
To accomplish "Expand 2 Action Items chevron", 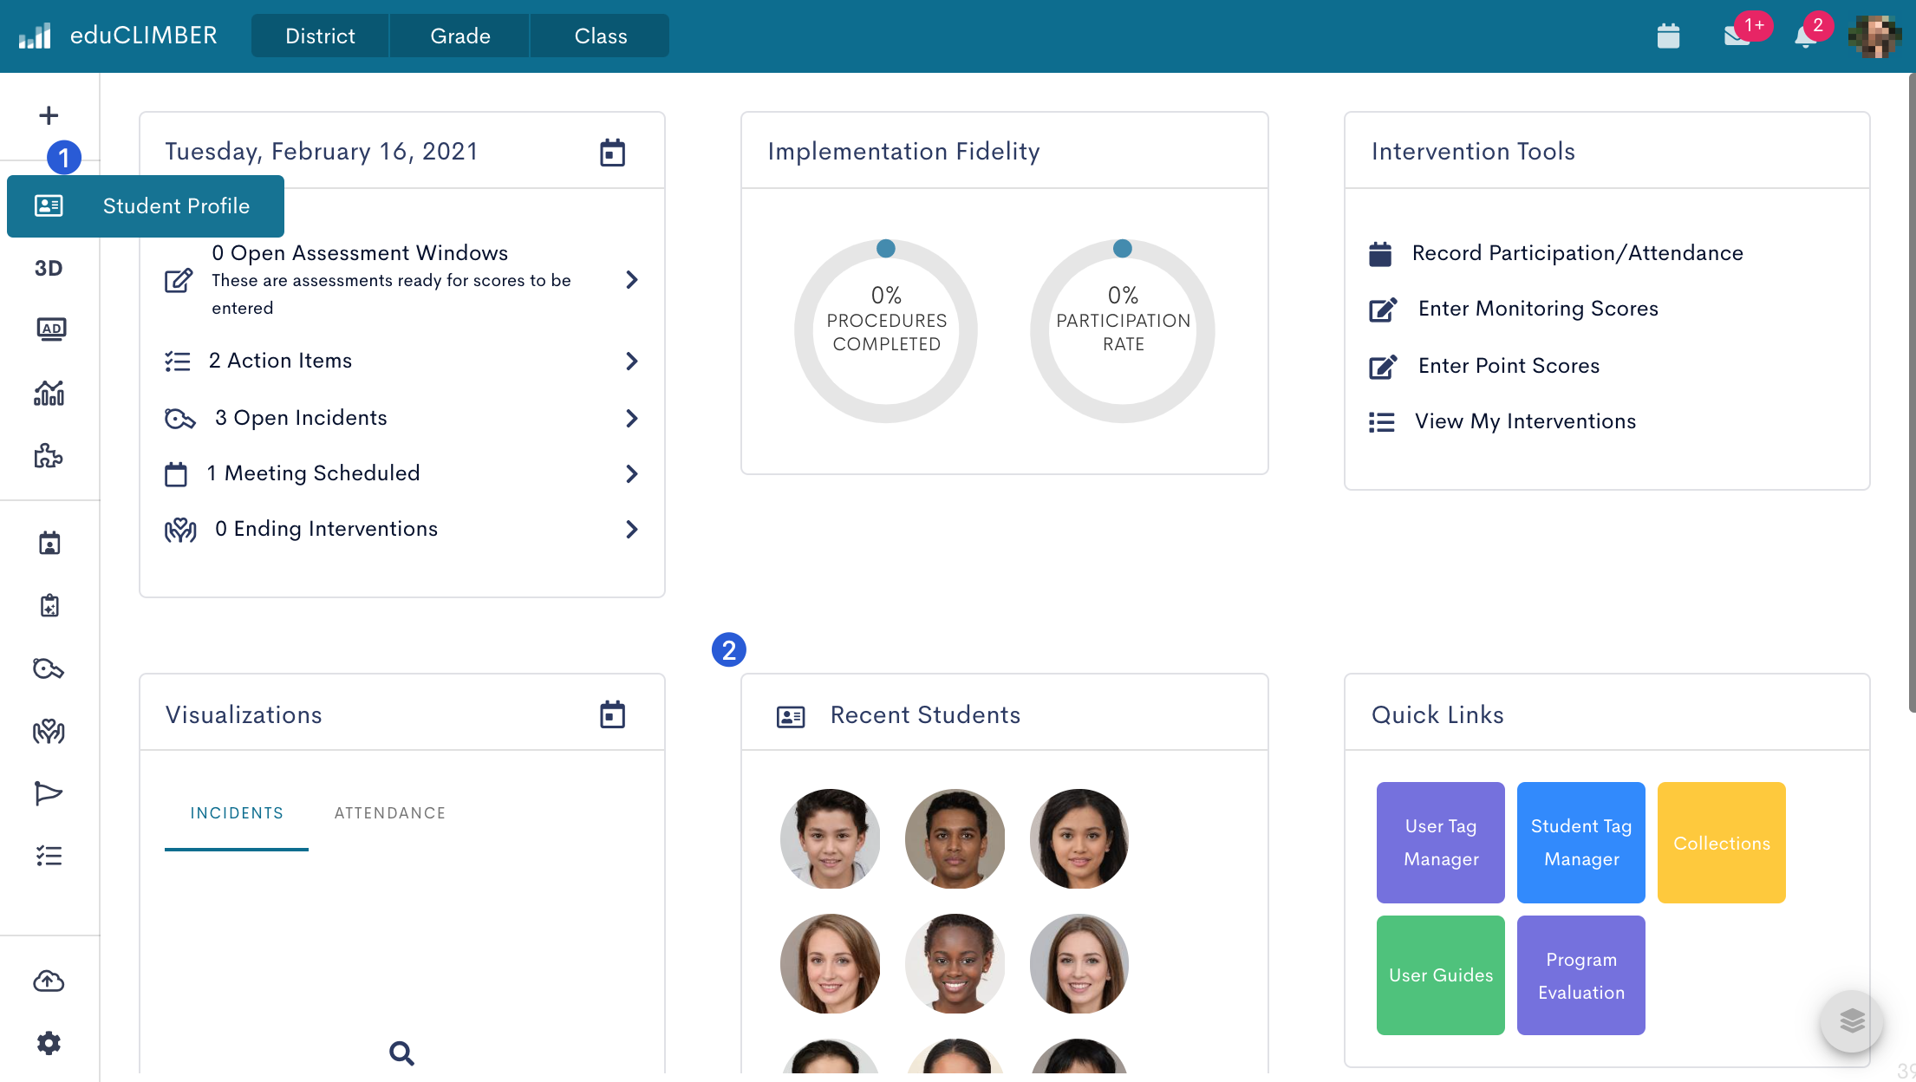I will [x=632, y=361].
